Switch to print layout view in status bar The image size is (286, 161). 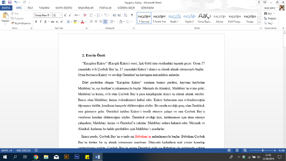237,151
